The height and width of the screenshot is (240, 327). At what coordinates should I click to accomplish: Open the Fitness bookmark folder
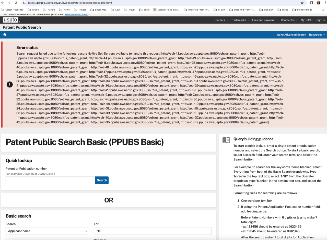point(80,10)
